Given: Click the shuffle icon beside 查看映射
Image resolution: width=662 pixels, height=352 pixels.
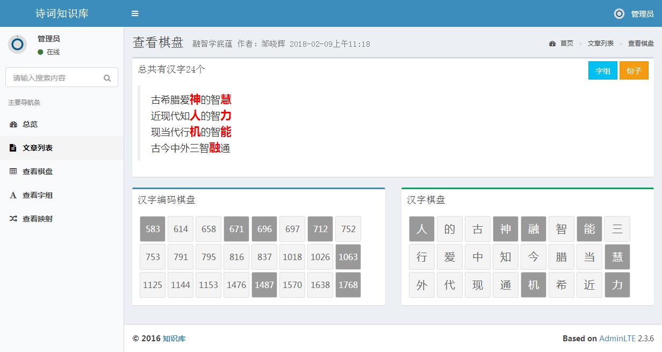Looking at the screenshot, I should [x=13, y=219].
